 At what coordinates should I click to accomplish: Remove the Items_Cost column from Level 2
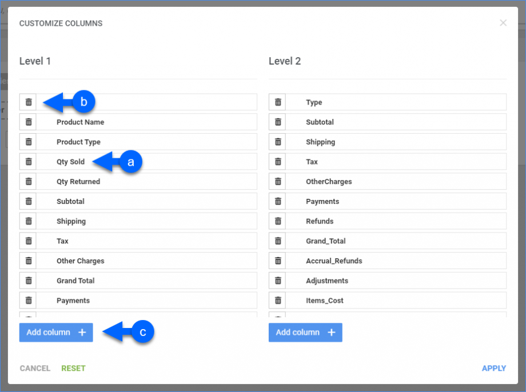pyautogui.click(x=278, y=300)
